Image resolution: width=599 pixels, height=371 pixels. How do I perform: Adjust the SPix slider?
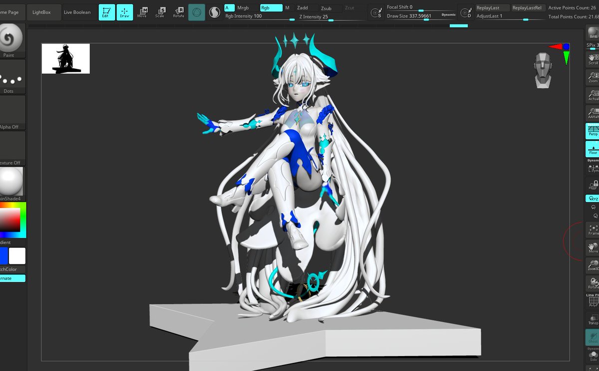(x=593, y=46)
